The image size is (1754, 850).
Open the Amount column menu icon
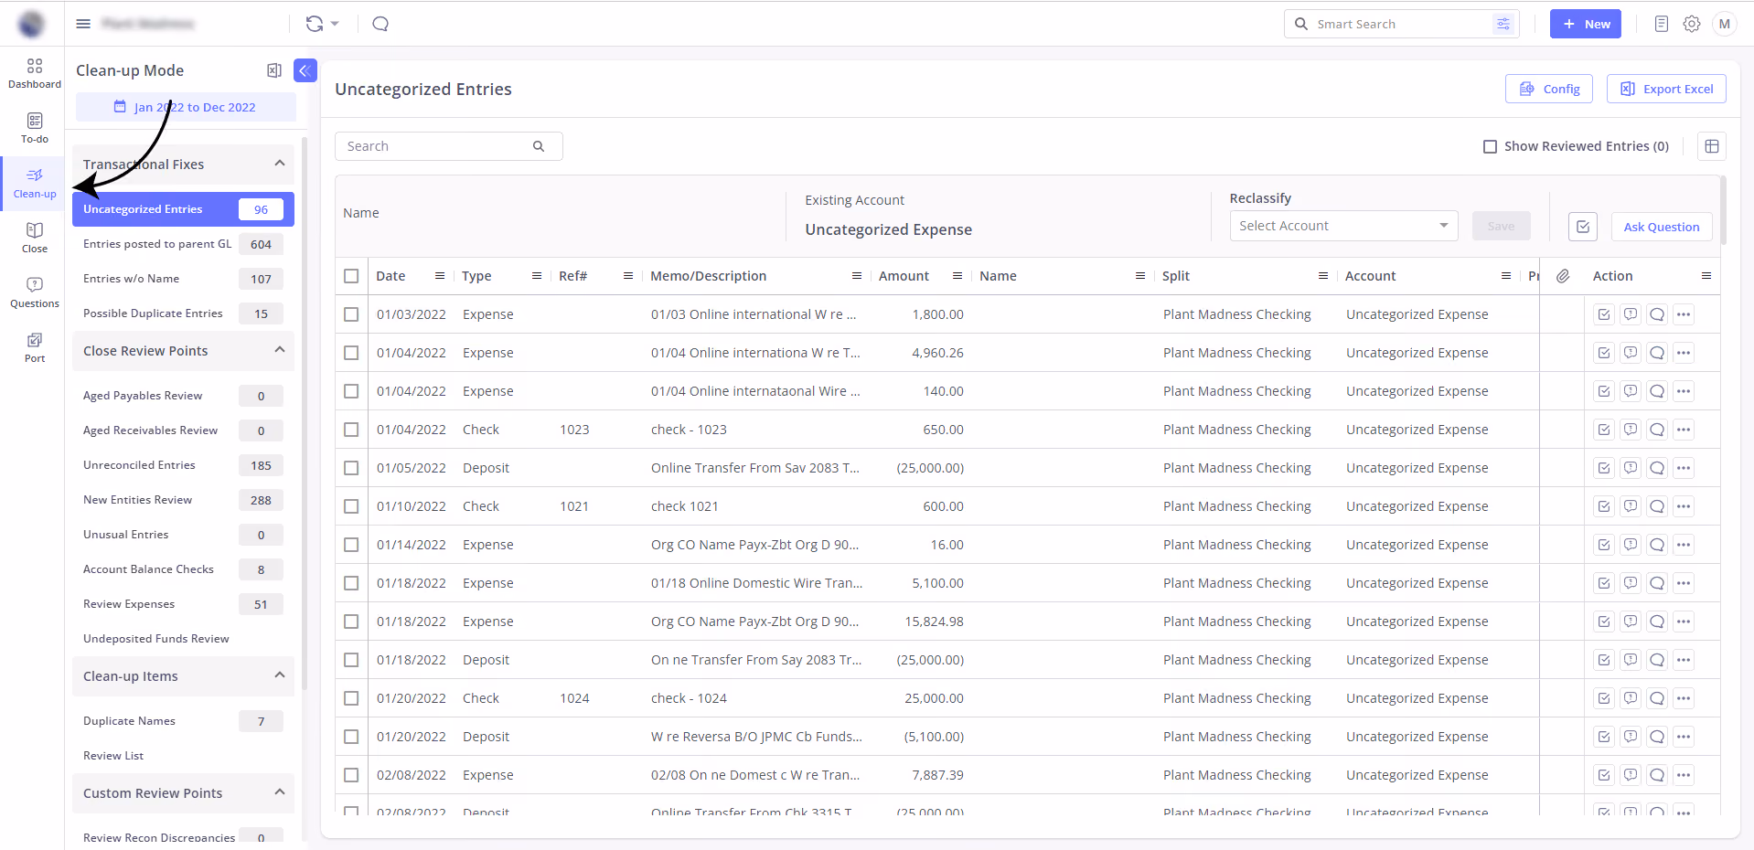pyautogui.click(x=957, y=276)
